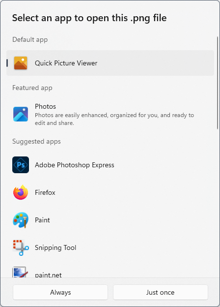Select the Adobe Photoshop Express label
Viewport: 220px width, 307px height.
click(x=75, y=165)
